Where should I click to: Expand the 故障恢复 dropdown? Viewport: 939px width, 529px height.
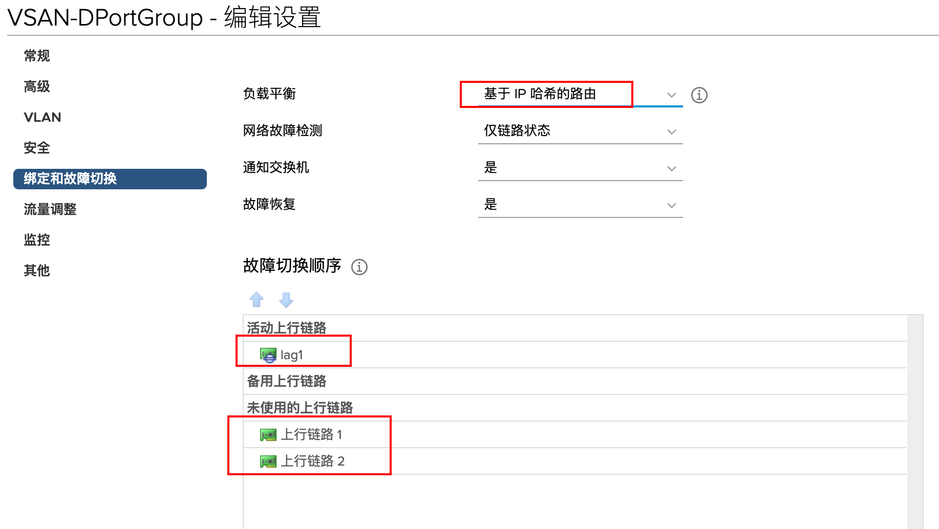pos(580,205)
